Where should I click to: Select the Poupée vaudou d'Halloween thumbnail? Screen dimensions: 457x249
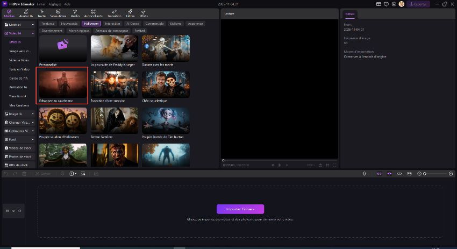point(63,121)
